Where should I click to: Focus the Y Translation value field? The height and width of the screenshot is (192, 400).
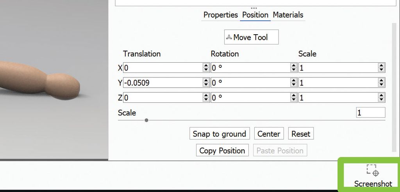click(x=162, y=83)
